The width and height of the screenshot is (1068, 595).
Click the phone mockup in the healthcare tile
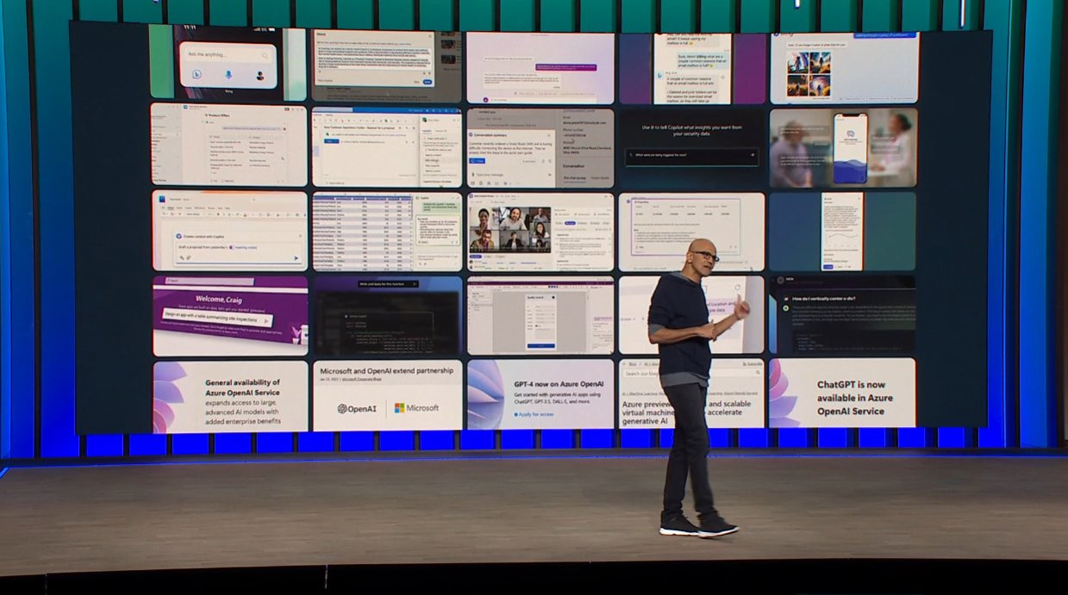click(x=849, y=147)
